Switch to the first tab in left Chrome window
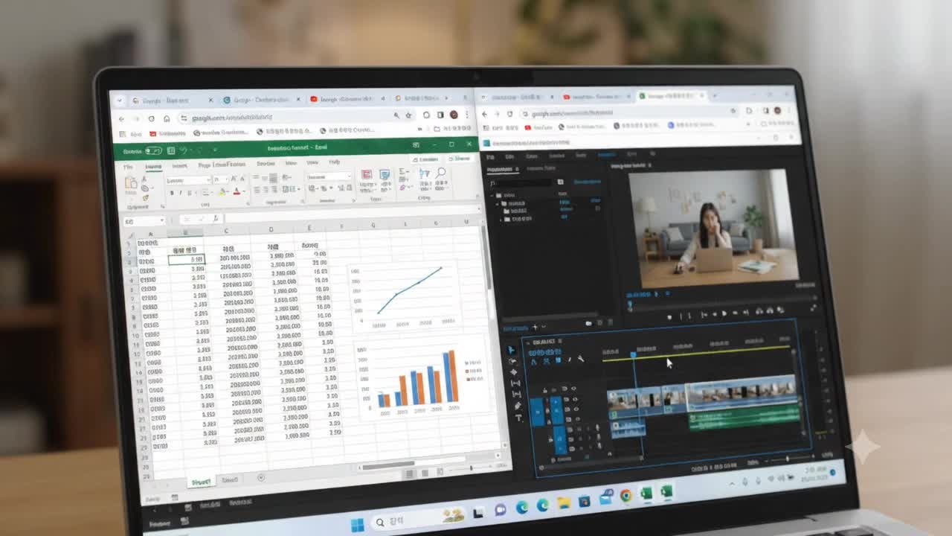This screenshot has height=536, width=952. (x=169, y=100)
